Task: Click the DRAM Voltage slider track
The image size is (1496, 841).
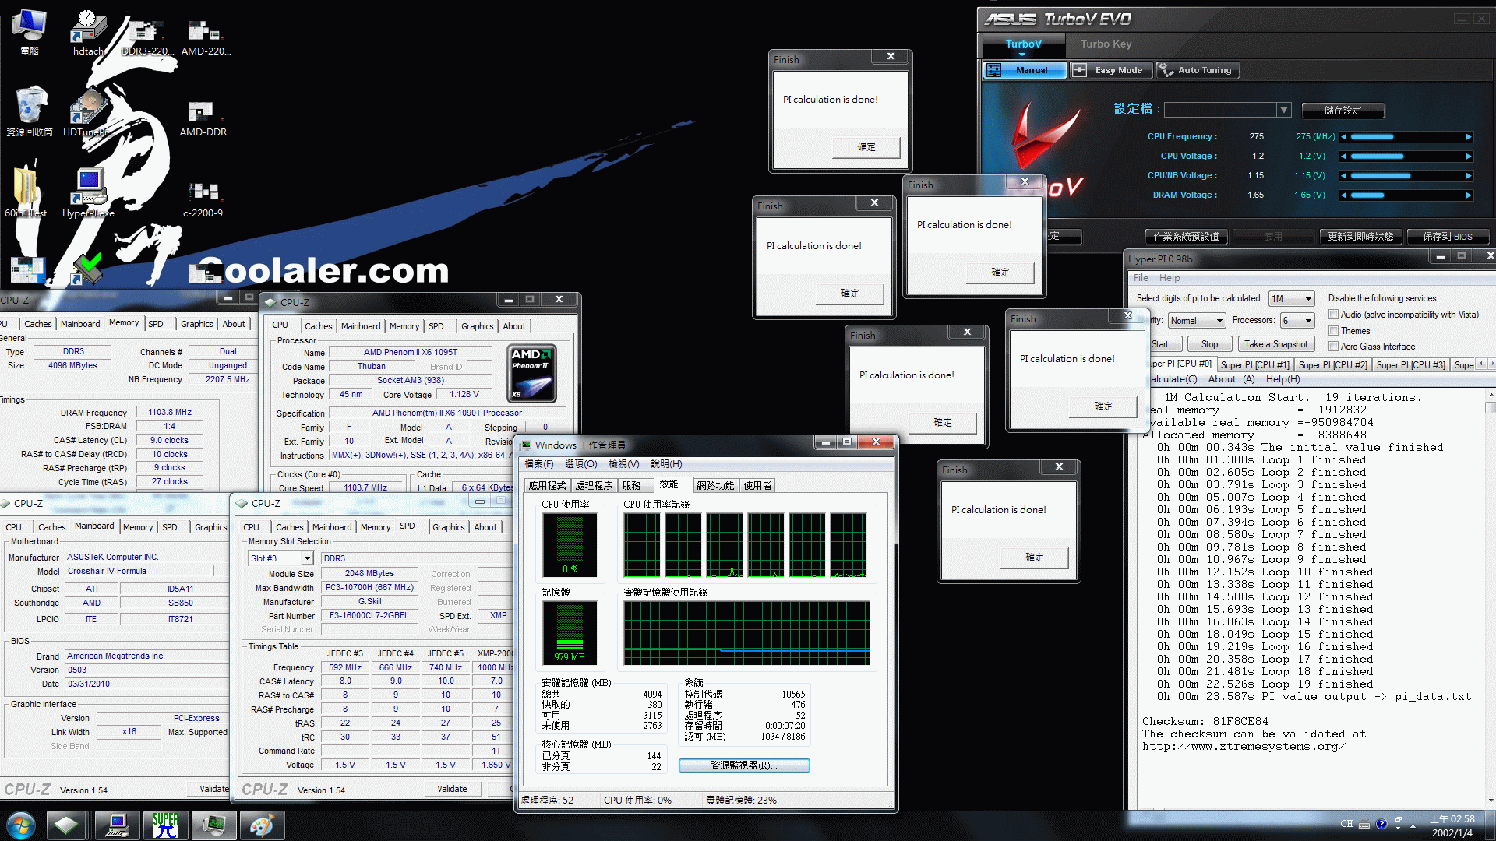Action: (1406, 195)
